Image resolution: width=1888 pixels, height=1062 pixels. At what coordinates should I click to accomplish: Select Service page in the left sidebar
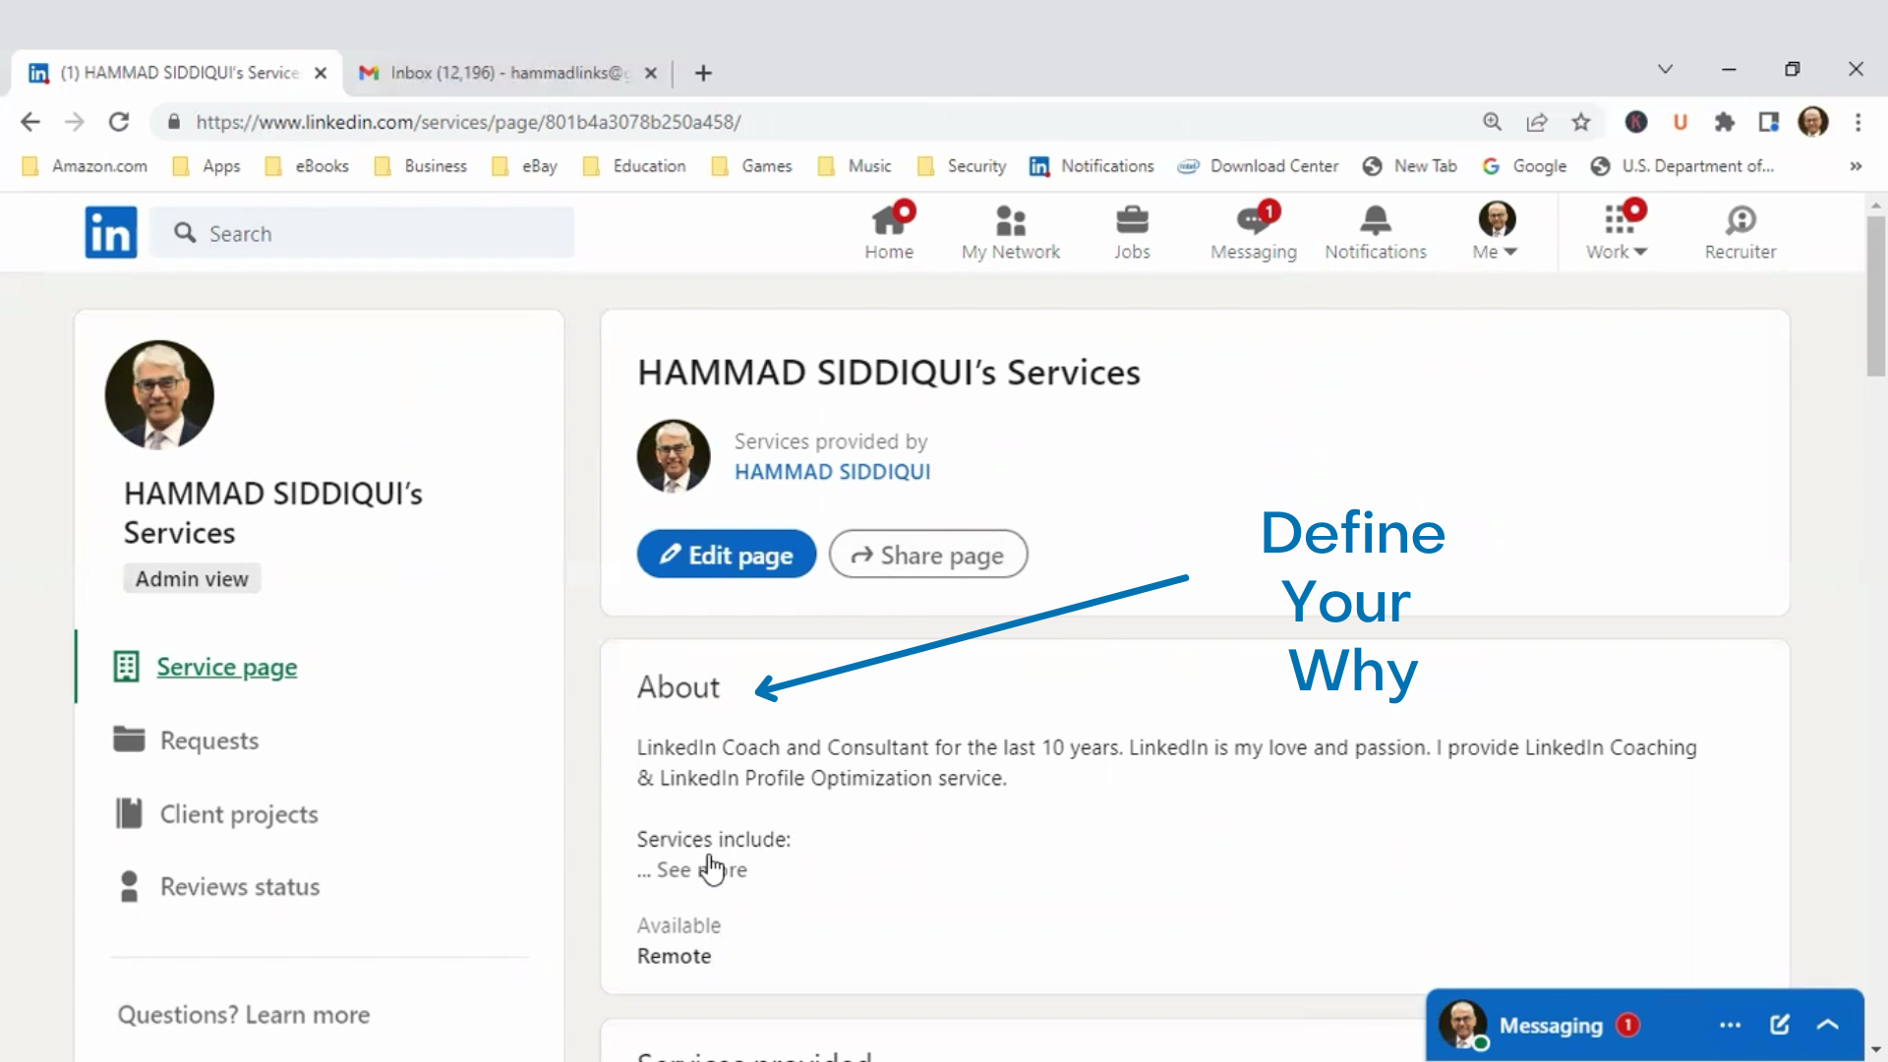[226, 667]
